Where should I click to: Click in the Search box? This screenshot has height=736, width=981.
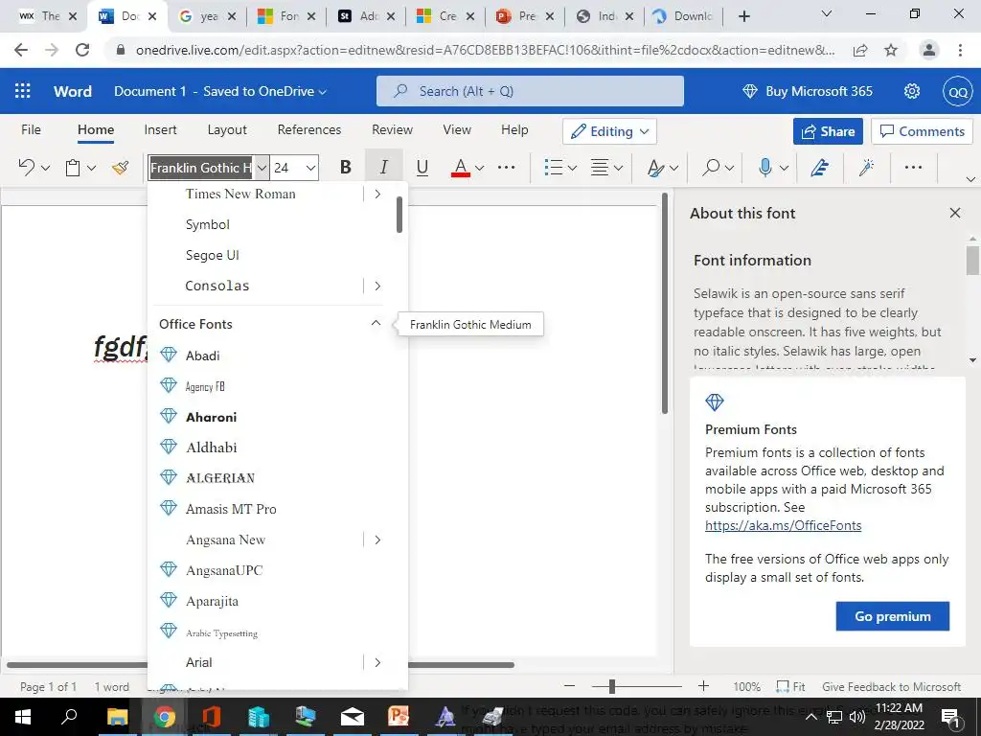[529, 91]
